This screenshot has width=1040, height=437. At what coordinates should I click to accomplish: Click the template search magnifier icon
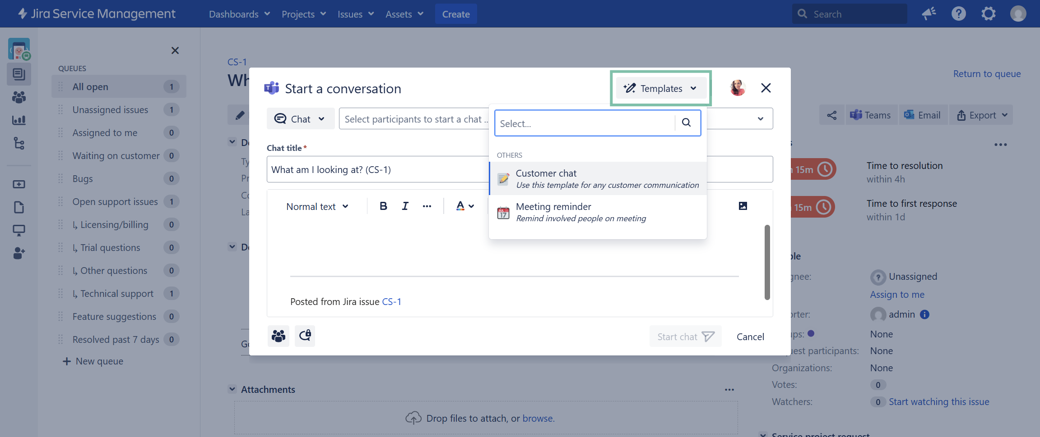[x=686, y=123]
